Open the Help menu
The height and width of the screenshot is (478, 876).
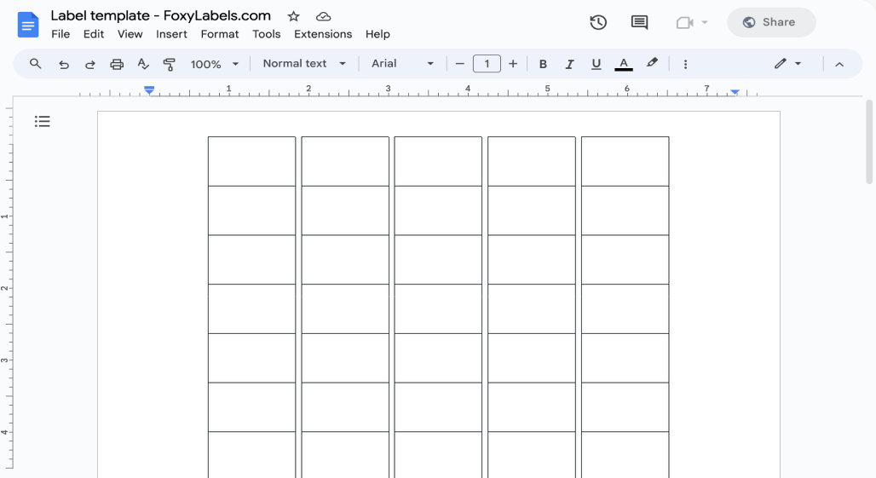[377, 34]
